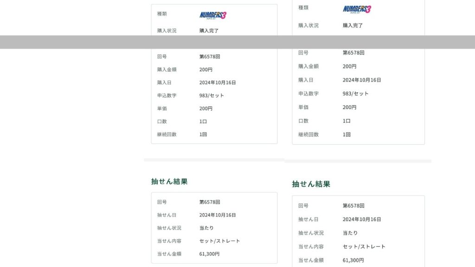This screenshot has height=267, width=475.
Task: Select the 抽せん結果 heading in right panel
Action: [x=311, y=184]
